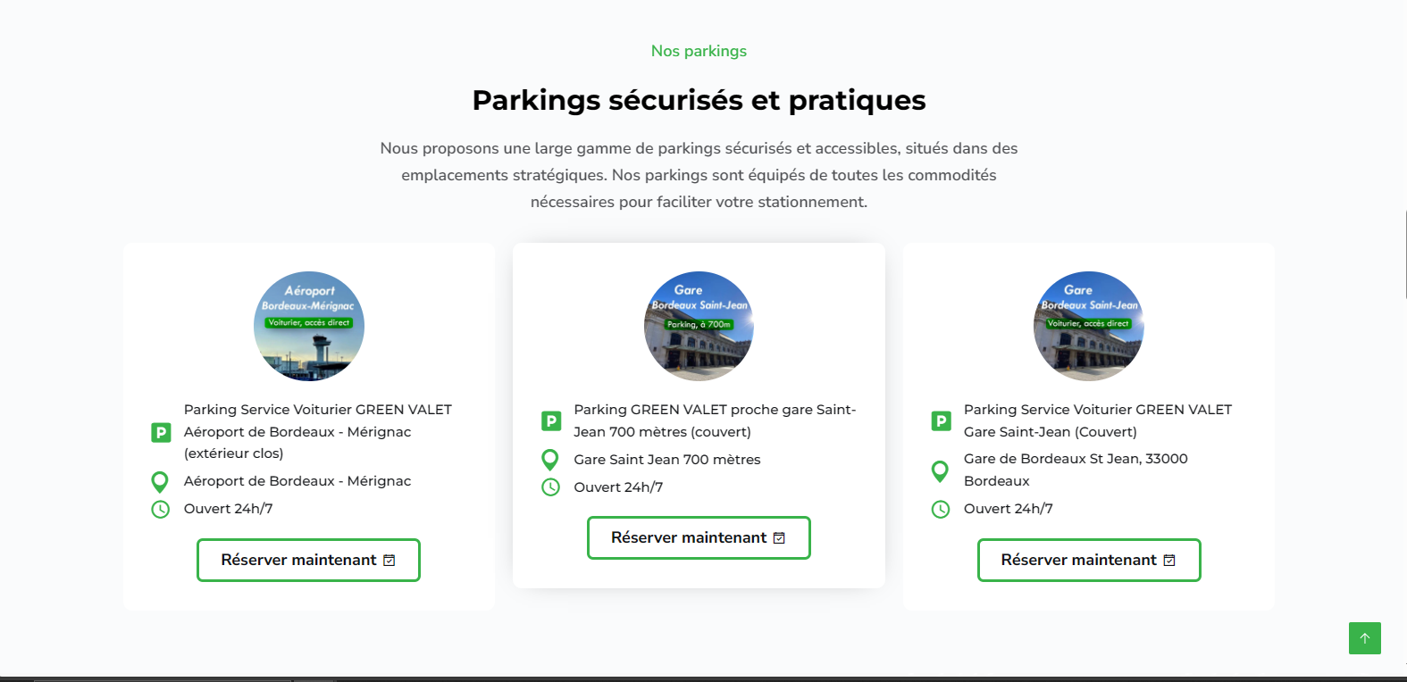This screenshot has width=1407, height=682.
Task: Click the Aéroport Bordeaux-Mérignac circular thumbnail
Action: click(x=309, y=327)
